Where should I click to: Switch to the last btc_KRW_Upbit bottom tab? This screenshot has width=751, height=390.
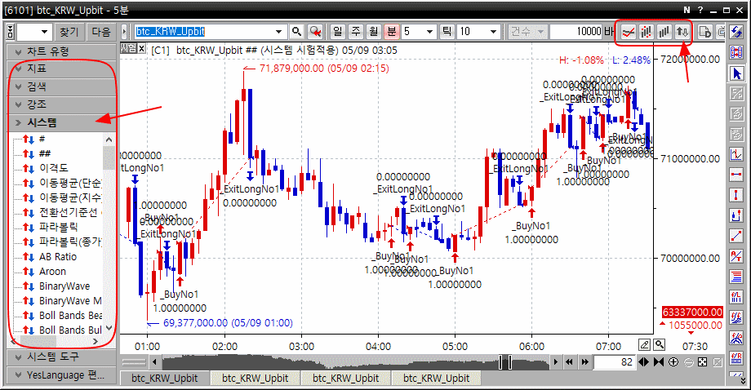tap(438, 379)
